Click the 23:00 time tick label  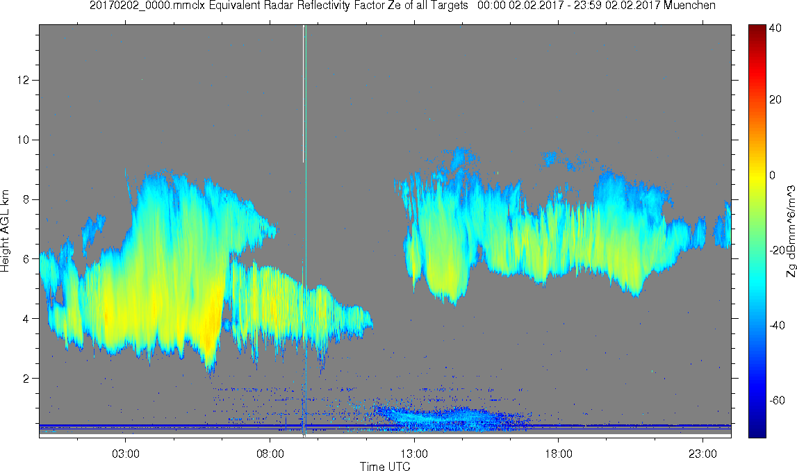pyautogui.click(x=703, y=454)
